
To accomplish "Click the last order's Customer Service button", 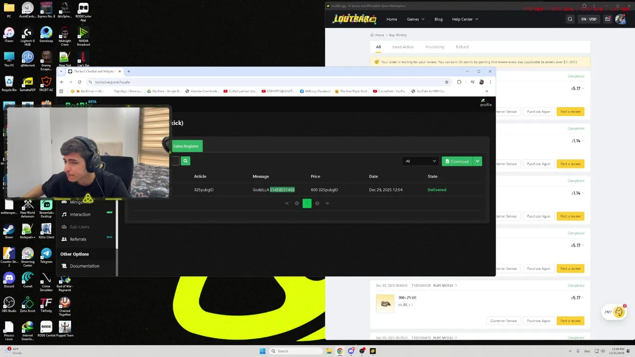I will click(504, 321).
